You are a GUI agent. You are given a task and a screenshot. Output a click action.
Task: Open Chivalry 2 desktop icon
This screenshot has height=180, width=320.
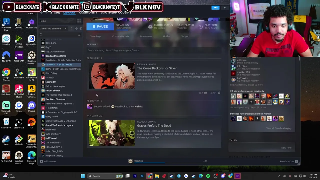pyautogui.click(x=19, y=24)
